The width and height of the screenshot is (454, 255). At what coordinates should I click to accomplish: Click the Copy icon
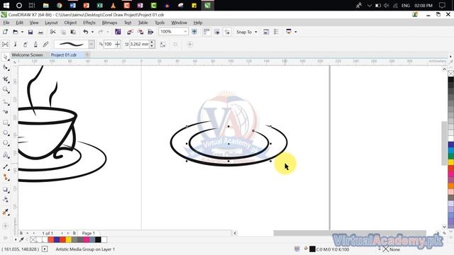(63, 32)
